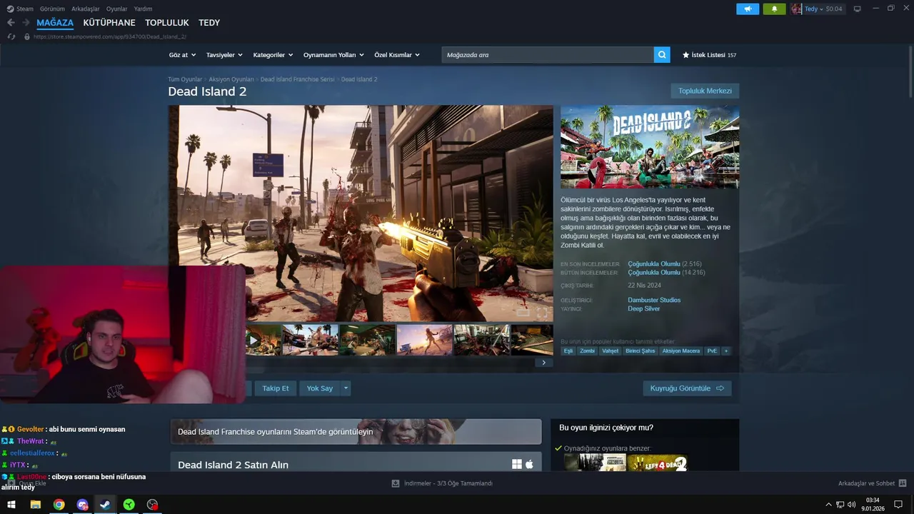Switch to the MAĞAZA tab
The height and width of the screenshot is (514, 914).
[x=55, y=23]
